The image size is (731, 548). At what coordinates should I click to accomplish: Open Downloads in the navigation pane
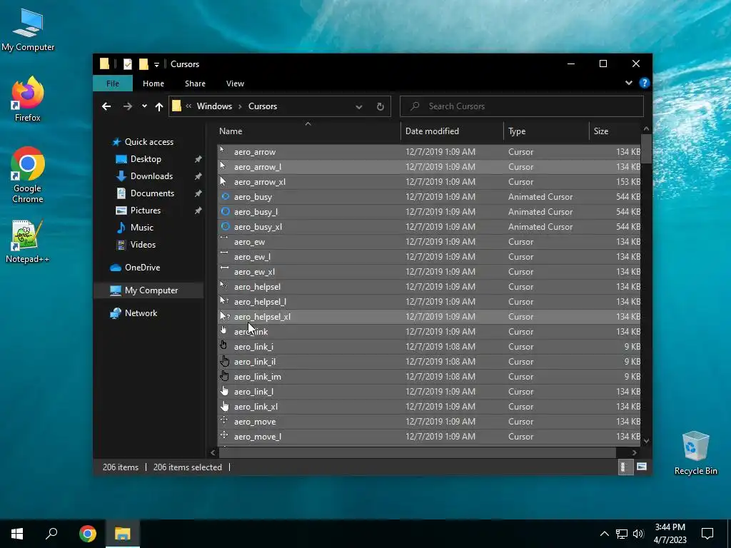pyautogui.click(x=151, y=176)
